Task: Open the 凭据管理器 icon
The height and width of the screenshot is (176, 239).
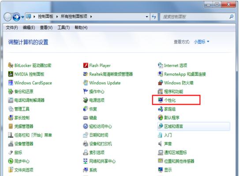Action: (x=11, y=126)
